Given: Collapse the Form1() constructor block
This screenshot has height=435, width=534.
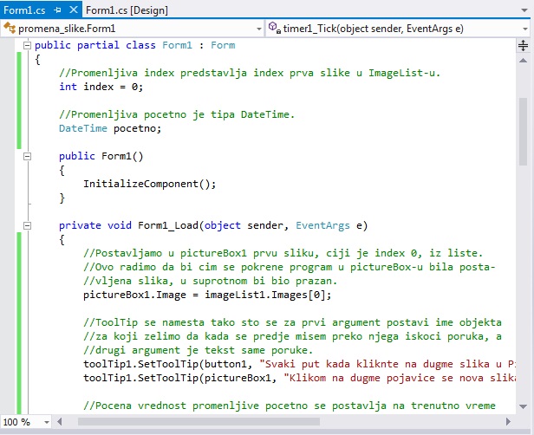Looking at the screenshot, I should (27, 157).
